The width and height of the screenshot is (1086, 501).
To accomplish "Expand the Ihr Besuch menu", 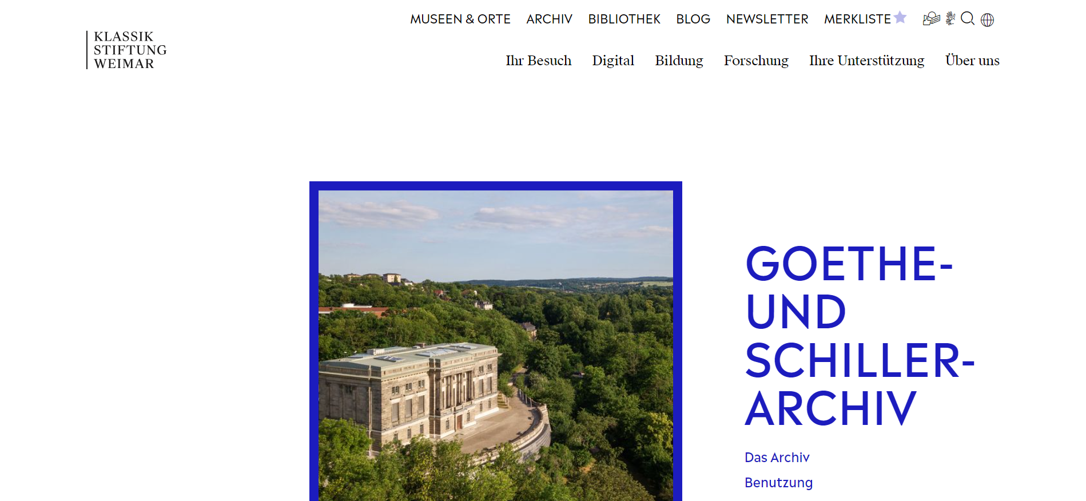I will tap(539, 61).
